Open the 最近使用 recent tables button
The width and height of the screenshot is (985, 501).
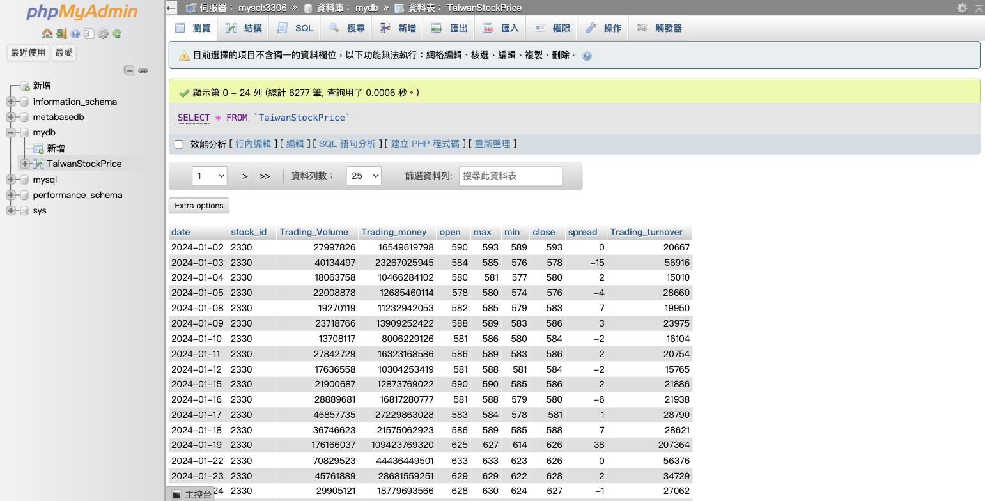28,52
